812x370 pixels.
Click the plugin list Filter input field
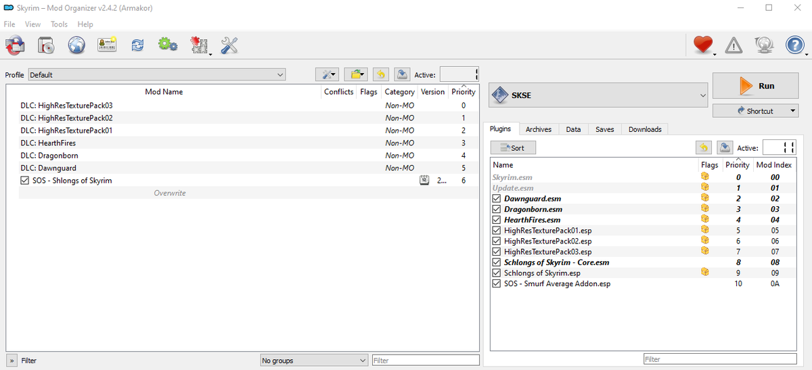click(x=720, y=359)
